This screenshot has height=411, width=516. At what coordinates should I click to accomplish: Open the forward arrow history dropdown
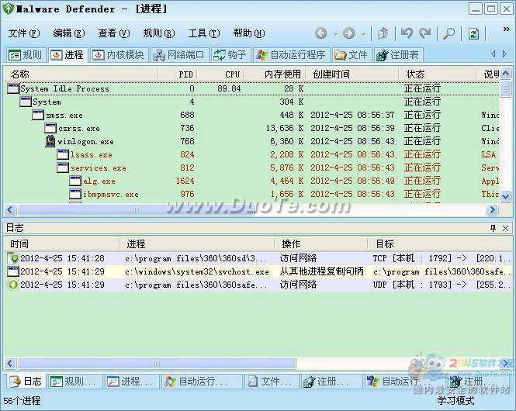pos(363,34)
